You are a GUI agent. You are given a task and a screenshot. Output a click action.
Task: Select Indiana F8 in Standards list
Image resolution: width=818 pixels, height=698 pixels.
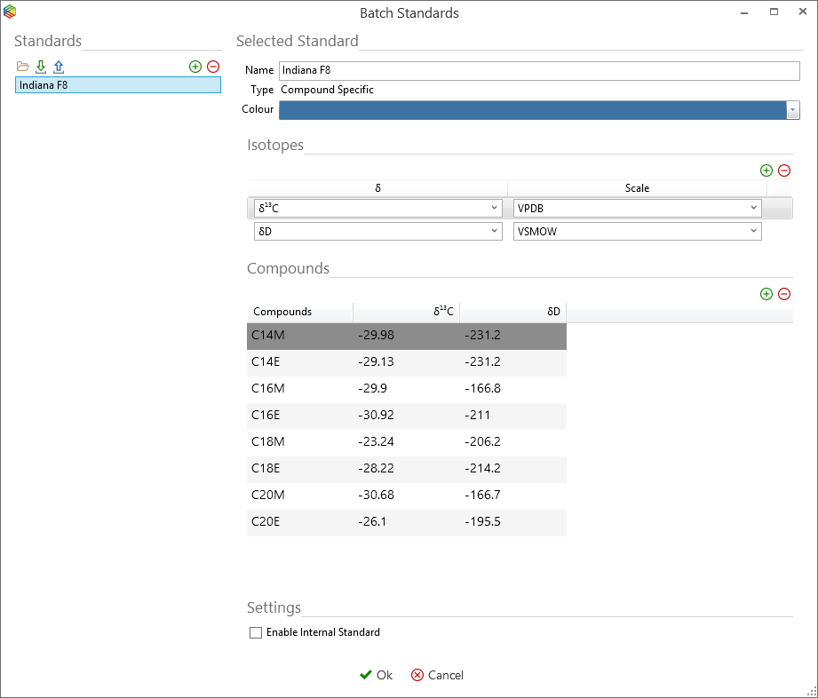click(x=117, y=85)
